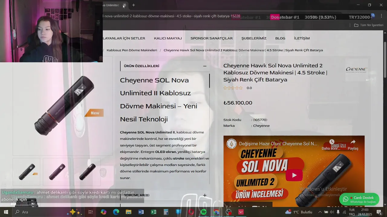Open Spotify from taskbar

coord(203,212)
